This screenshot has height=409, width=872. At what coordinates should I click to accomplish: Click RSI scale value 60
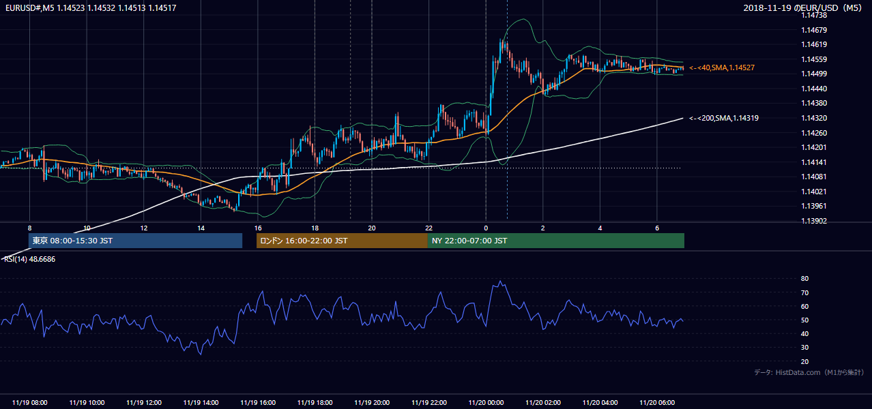[x=804, y=306]
